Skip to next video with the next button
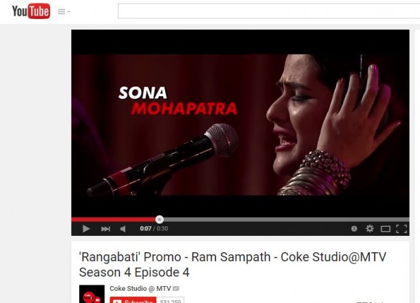420x303 pixels. 106,228
